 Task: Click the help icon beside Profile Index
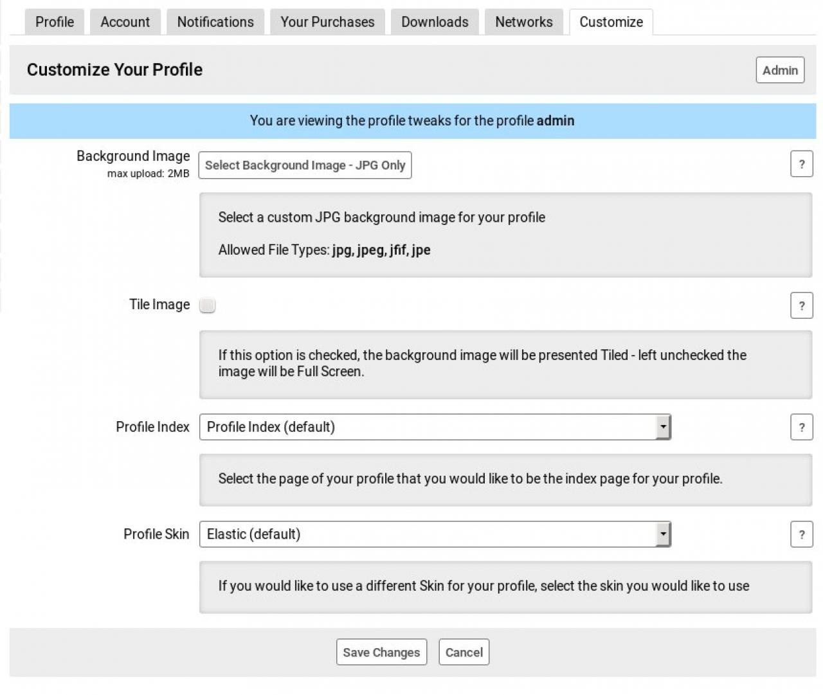(x=801, y=427)
